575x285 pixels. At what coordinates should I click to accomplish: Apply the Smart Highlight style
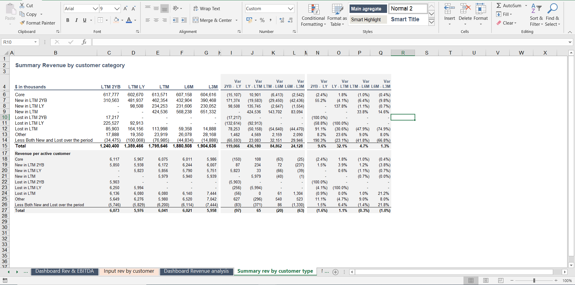coord(368,19)
